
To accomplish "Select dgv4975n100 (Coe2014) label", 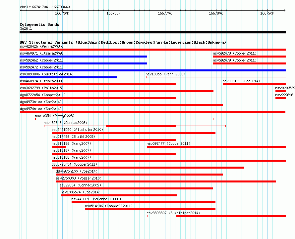I will pyautogui.click(x=77, y=171).
